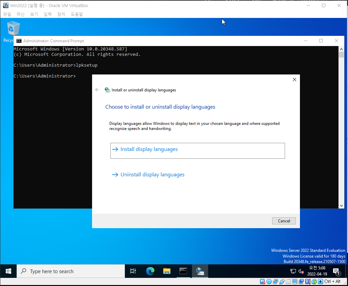Click the muted speaker tray icon
348x286 pixels.
301,271
